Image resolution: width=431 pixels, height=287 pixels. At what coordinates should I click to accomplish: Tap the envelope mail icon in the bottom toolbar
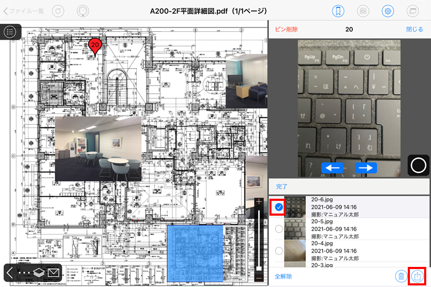click(x=53, y=273)
